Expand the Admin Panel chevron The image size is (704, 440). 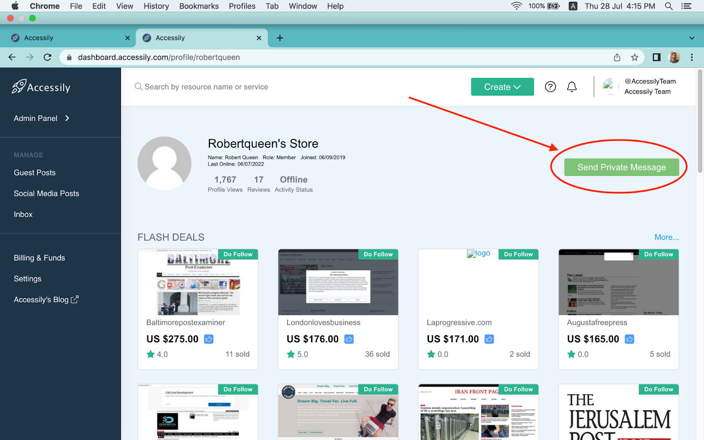pyautogui.click(x=67, y=118)
